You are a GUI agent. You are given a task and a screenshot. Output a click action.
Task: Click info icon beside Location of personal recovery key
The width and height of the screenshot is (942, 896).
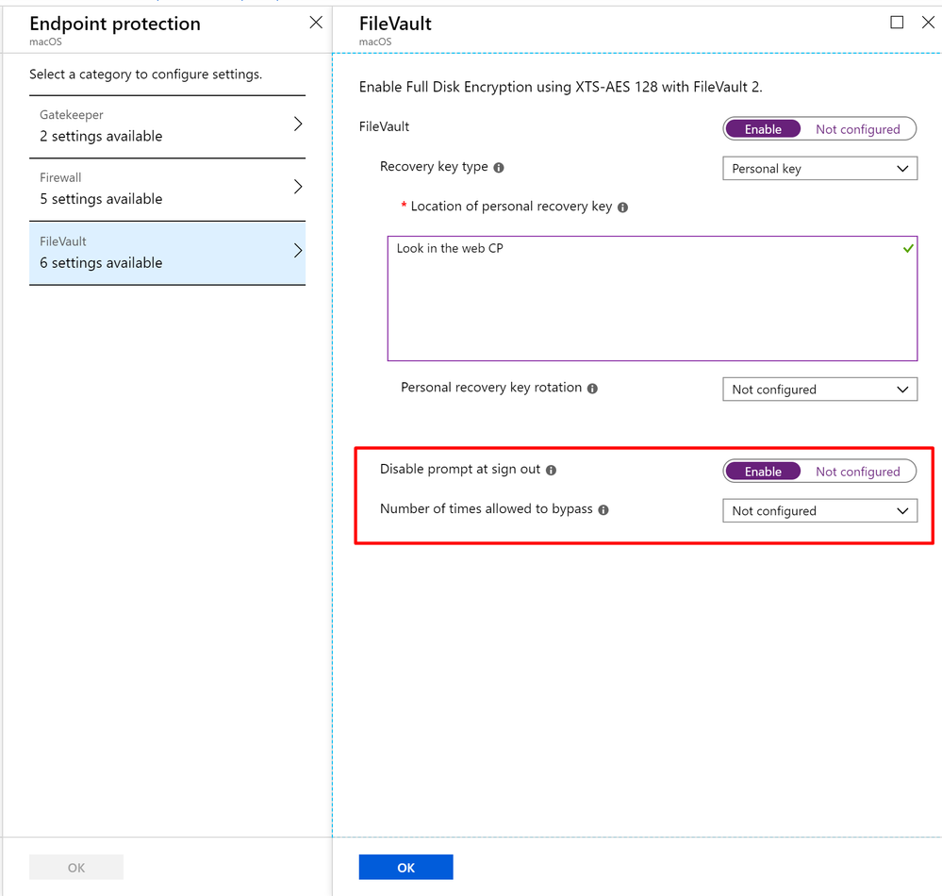click(x=623, y=207)
